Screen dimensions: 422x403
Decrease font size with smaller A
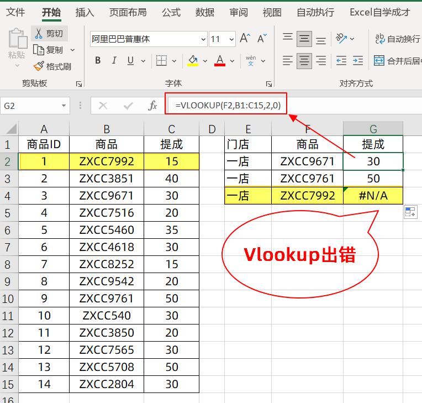point(262,38)
